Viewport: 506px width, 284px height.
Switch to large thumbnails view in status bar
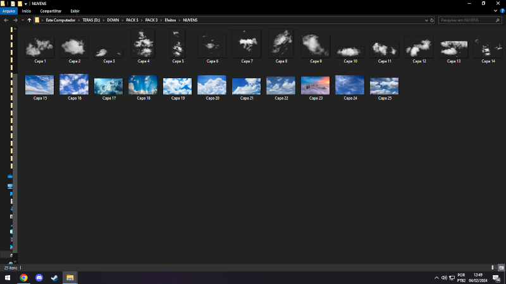click(501, 268)
